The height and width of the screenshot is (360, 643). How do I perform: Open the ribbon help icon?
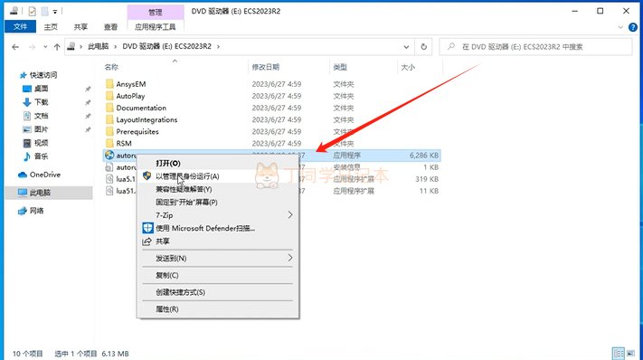click(x=633, y=27)
